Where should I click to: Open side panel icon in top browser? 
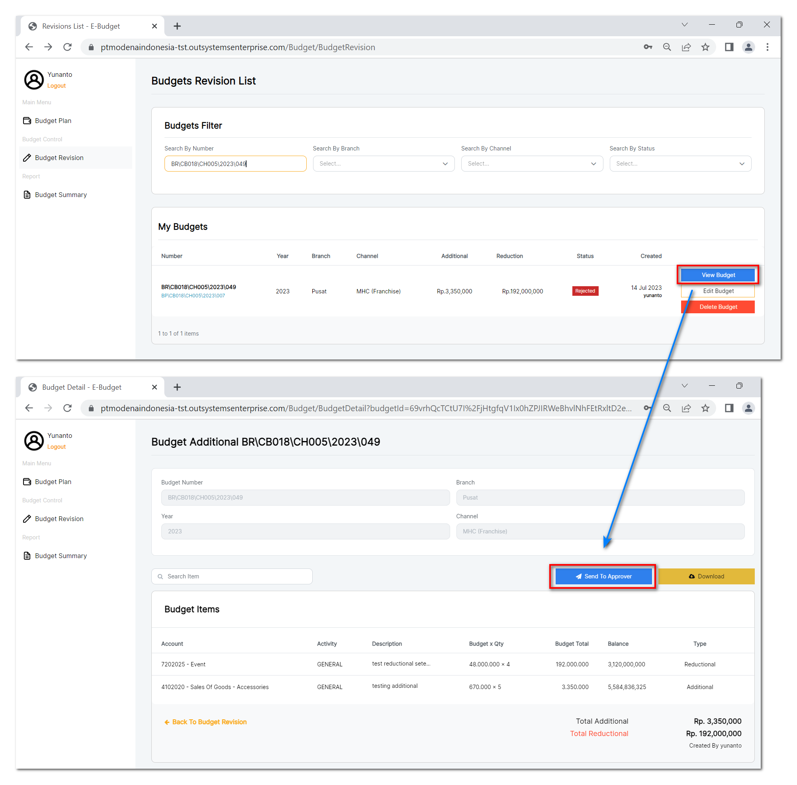pos(729,47)
